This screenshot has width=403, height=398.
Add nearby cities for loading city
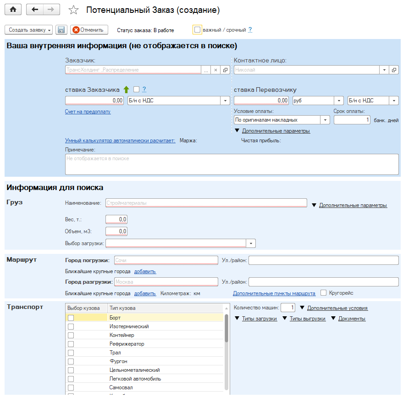click(x=145, y=271)
